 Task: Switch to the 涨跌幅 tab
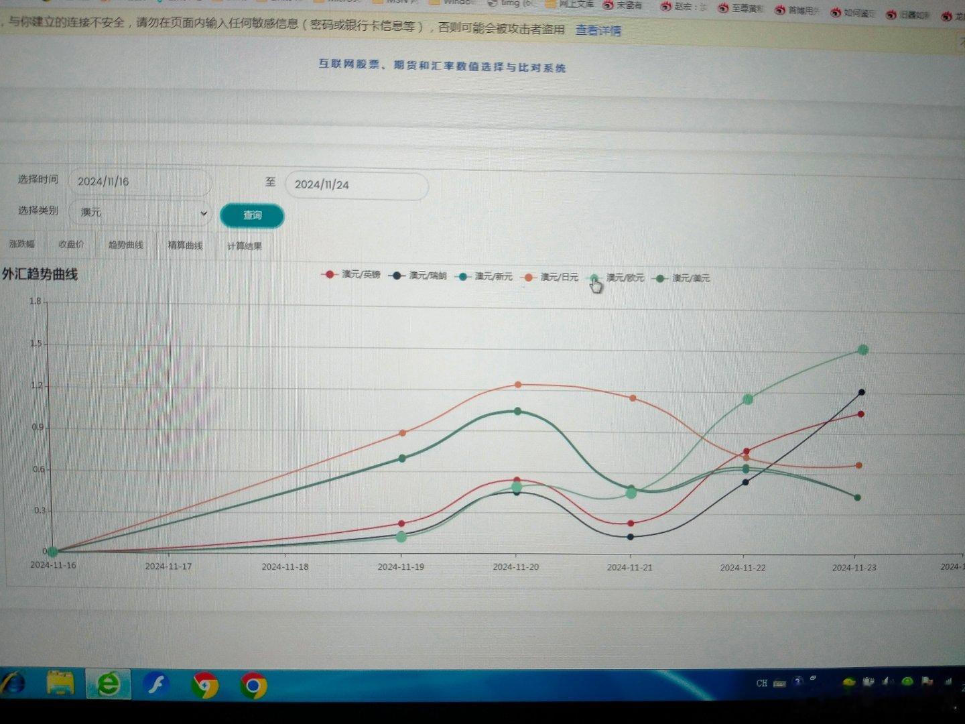[x=22, y=244]
